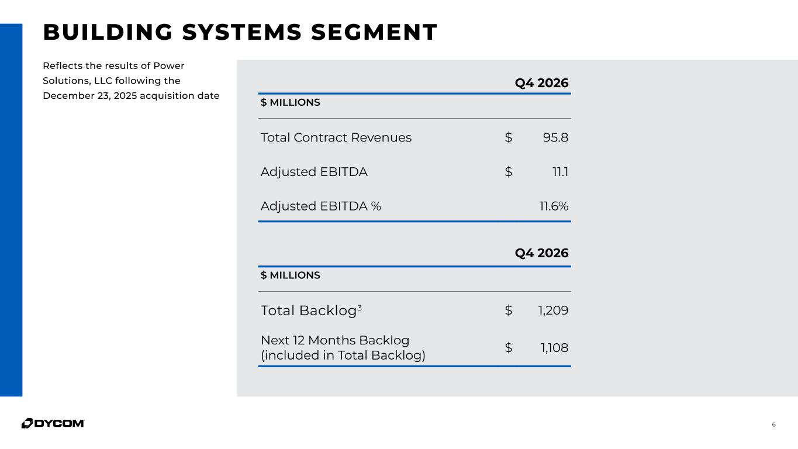Screen dimensions: 798x449
Task: Select the 11.6% margin value
Action: click(553, 206)
